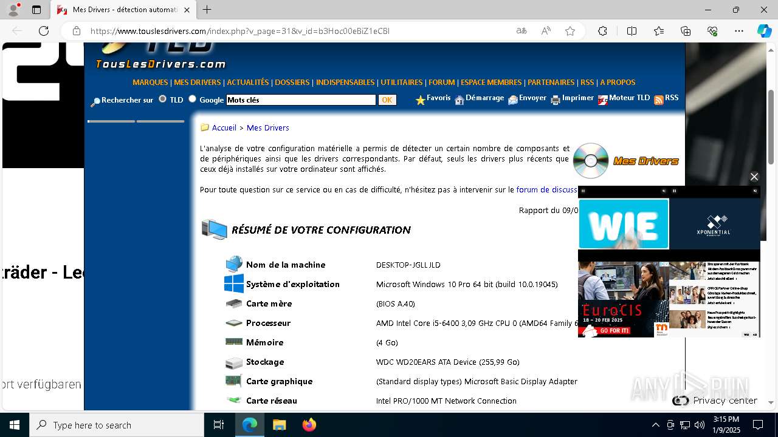Click the read aloud icon in address bar
The height and width of the screenshot is (437, 778).
546,31
